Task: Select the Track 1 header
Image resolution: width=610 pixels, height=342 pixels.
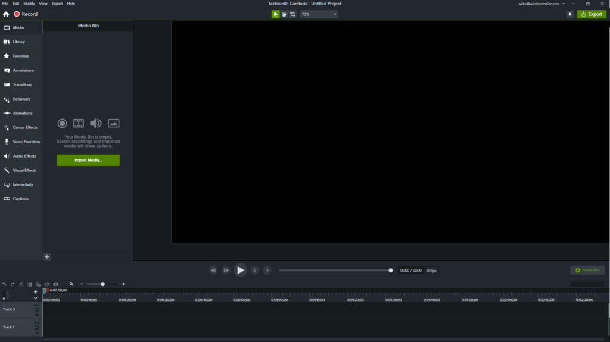Action: (21, 327)
